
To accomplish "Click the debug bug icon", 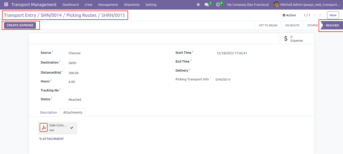I will coord(198,5).
